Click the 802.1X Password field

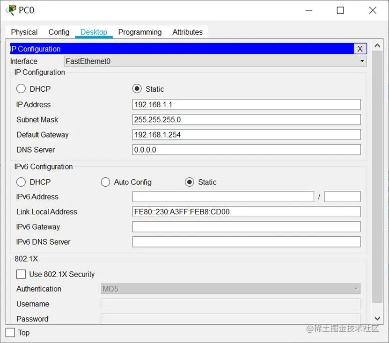(x=230, y=319)
